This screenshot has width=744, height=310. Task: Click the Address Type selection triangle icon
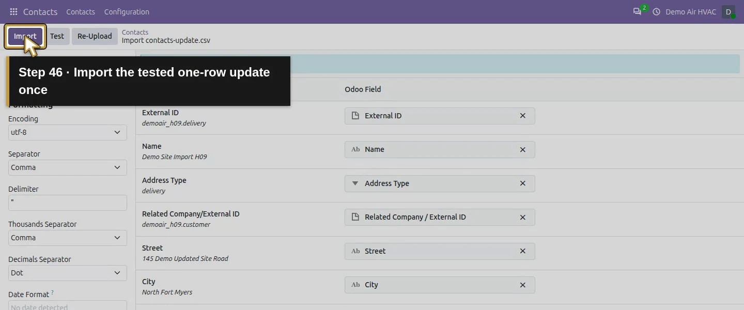(x=355, y=183)
